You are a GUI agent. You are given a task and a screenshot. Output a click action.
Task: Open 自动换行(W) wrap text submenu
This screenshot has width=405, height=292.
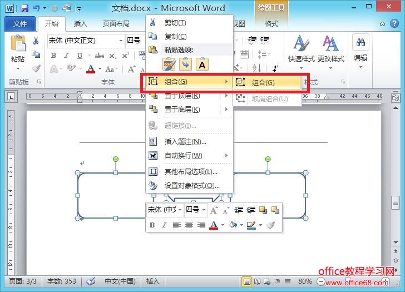[x=189, y=155]
